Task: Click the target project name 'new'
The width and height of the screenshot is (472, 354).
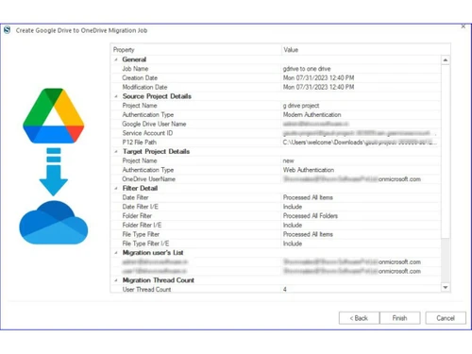Action: pos(288,160)
